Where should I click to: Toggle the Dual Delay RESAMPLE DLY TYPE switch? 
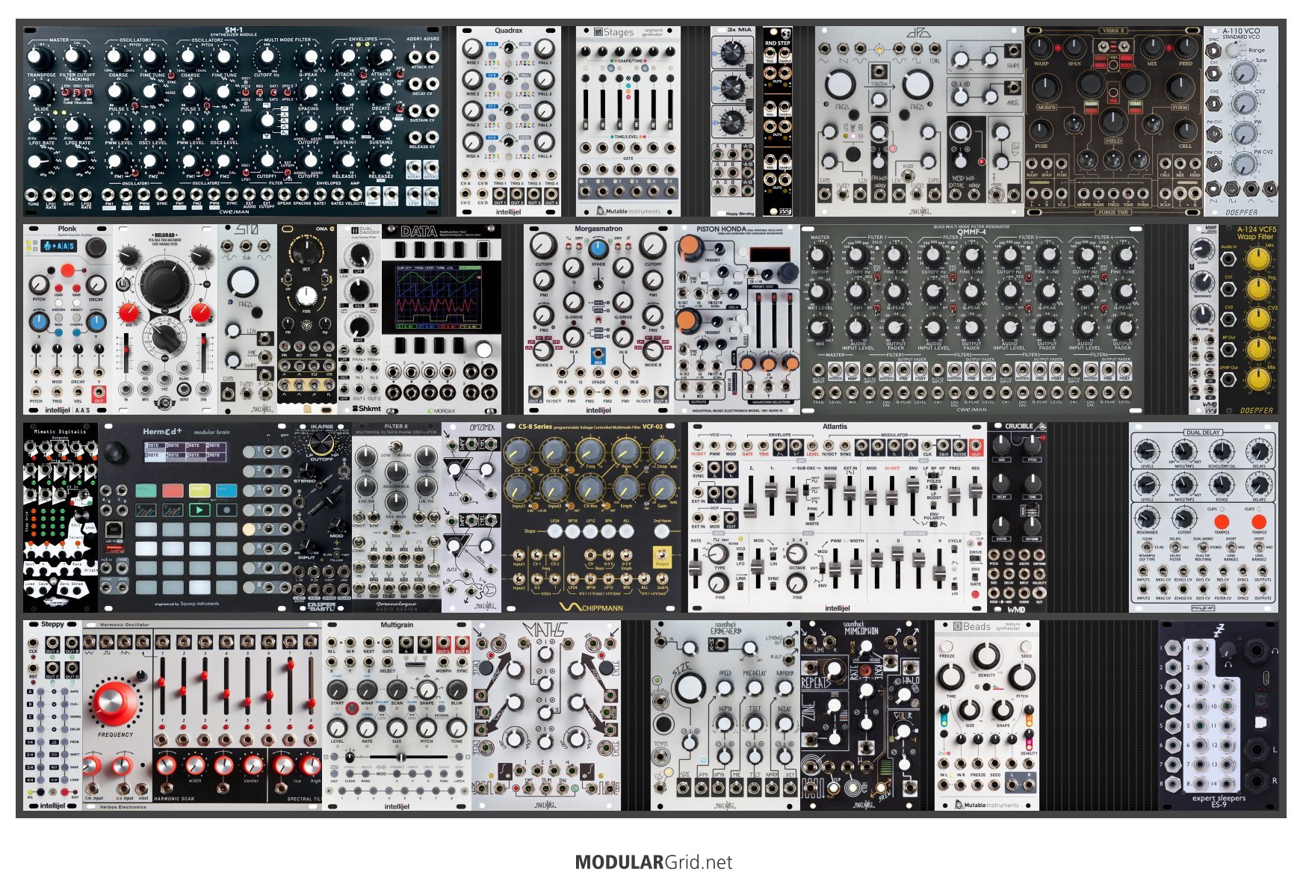coord(1146,547)
